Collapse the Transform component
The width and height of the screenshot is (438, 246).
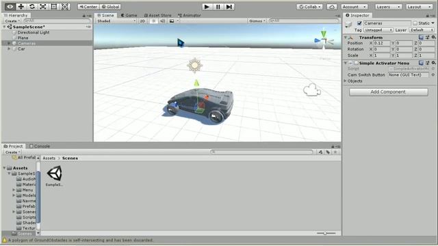346,37
